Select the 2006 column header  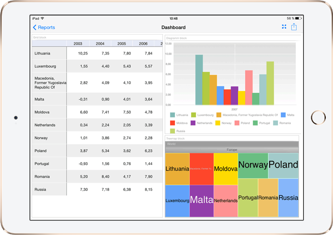point(143,43)
